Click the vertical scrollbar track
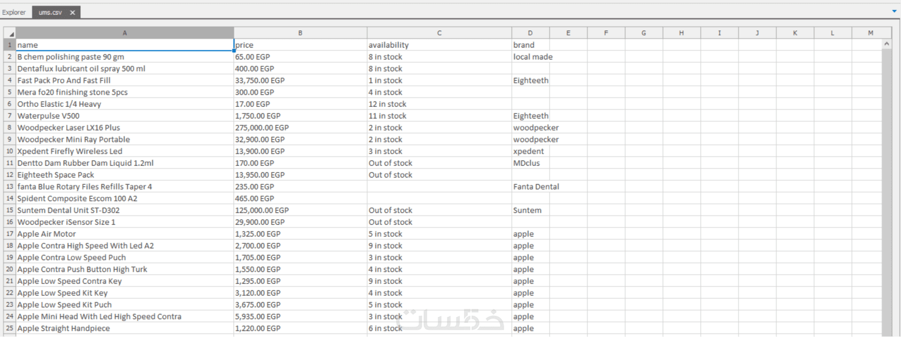This screenshot has height=337, width=901. point(887,193)
